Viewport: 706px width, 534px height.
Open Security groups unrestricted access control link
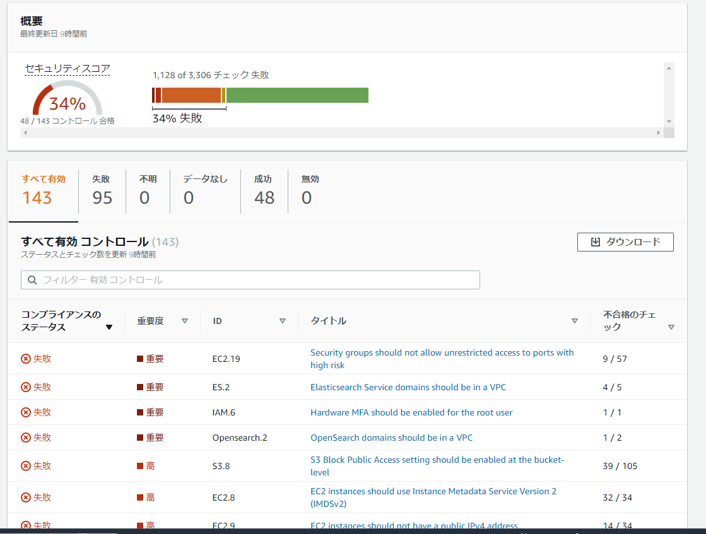[x=442, y=359]
